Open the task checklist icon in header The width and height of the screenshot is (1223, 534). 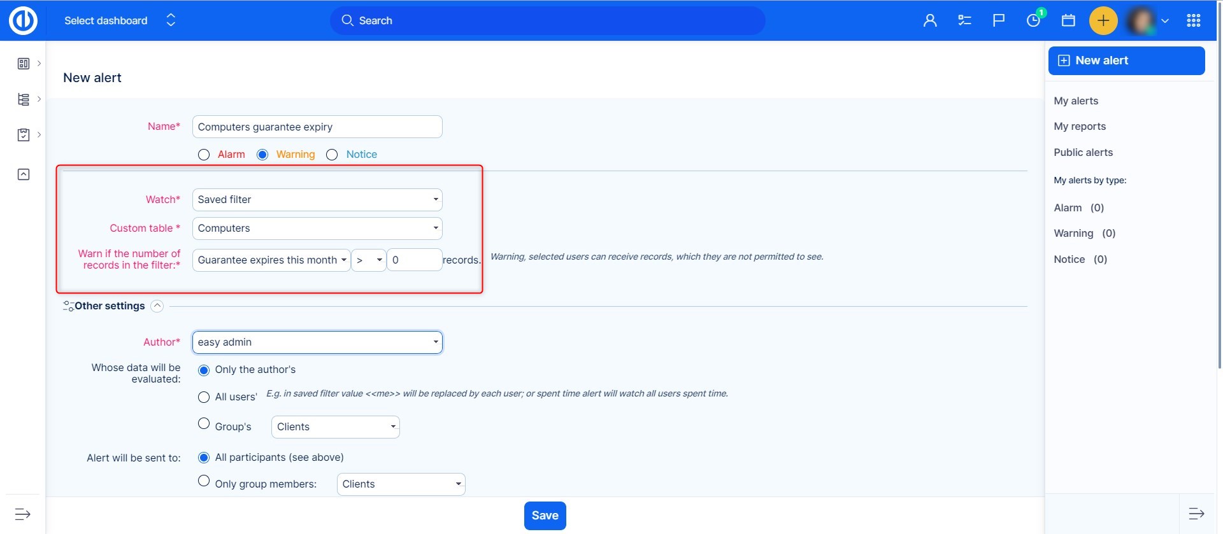pyautogui.click(x=964, y=20)
